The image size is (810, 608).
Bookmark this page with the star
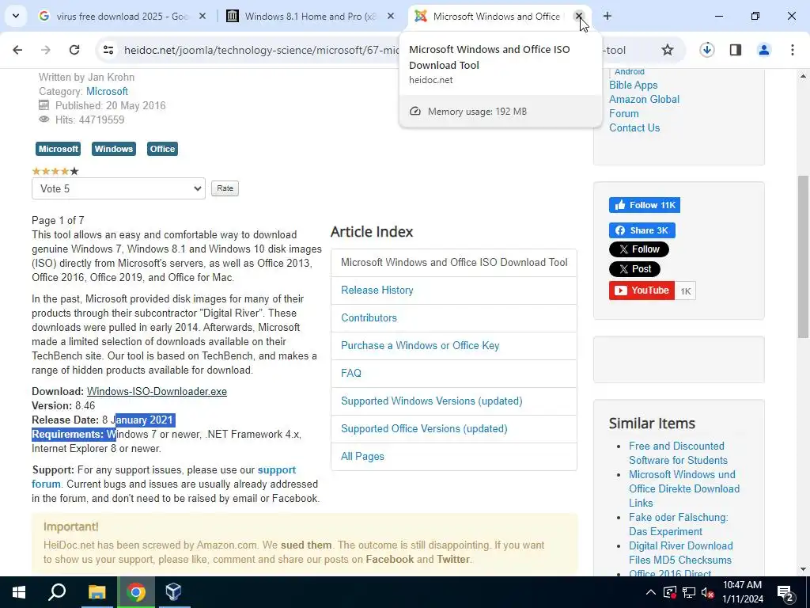coord(668,50)
